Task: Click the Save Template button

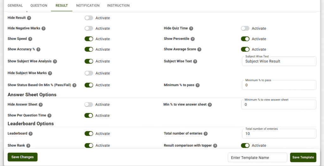Action: click(303, 157)
